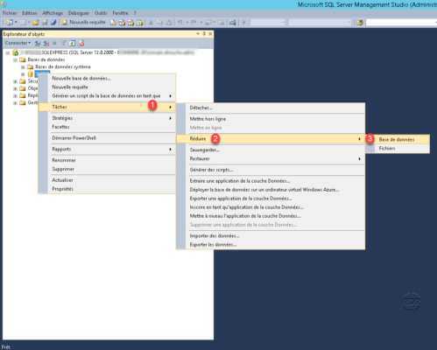
Task: Click the SQLEXPRESS server node icon
Action: point(16,52)
